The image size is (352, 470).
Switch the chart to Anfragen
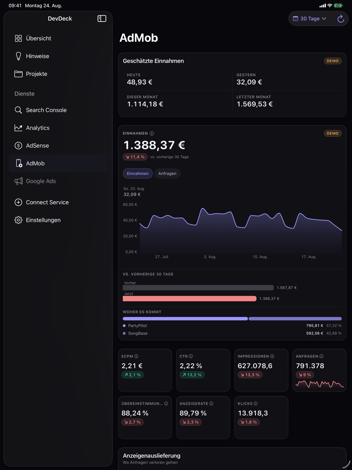[x=167, y=174]
